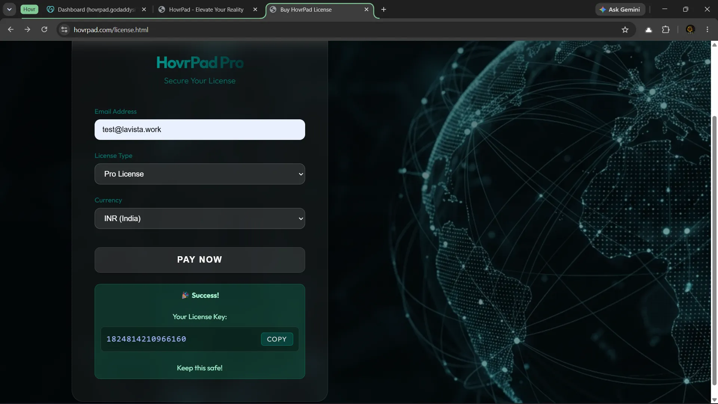
Task: Close the Chrome window
Action: tap(707, 9)
